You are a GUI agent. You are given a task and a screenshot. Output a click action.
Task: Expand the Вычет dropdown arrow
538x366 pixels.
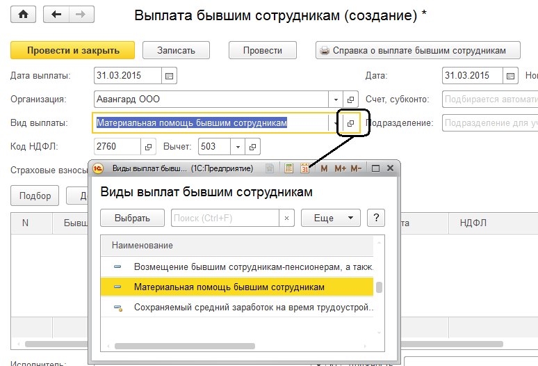[x=237, y=147]
